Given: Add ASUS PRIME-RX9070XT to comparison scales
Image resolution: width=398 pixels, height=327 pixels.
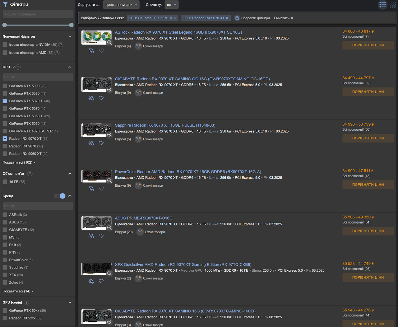Looking at the screenshot, I should [91, 236].
